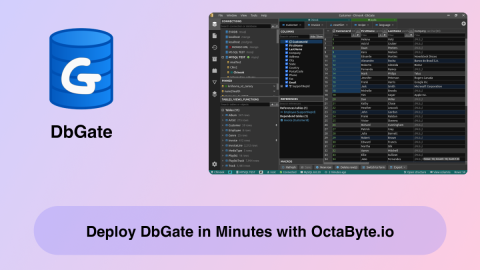Close the Customer tab

point(300,25)
